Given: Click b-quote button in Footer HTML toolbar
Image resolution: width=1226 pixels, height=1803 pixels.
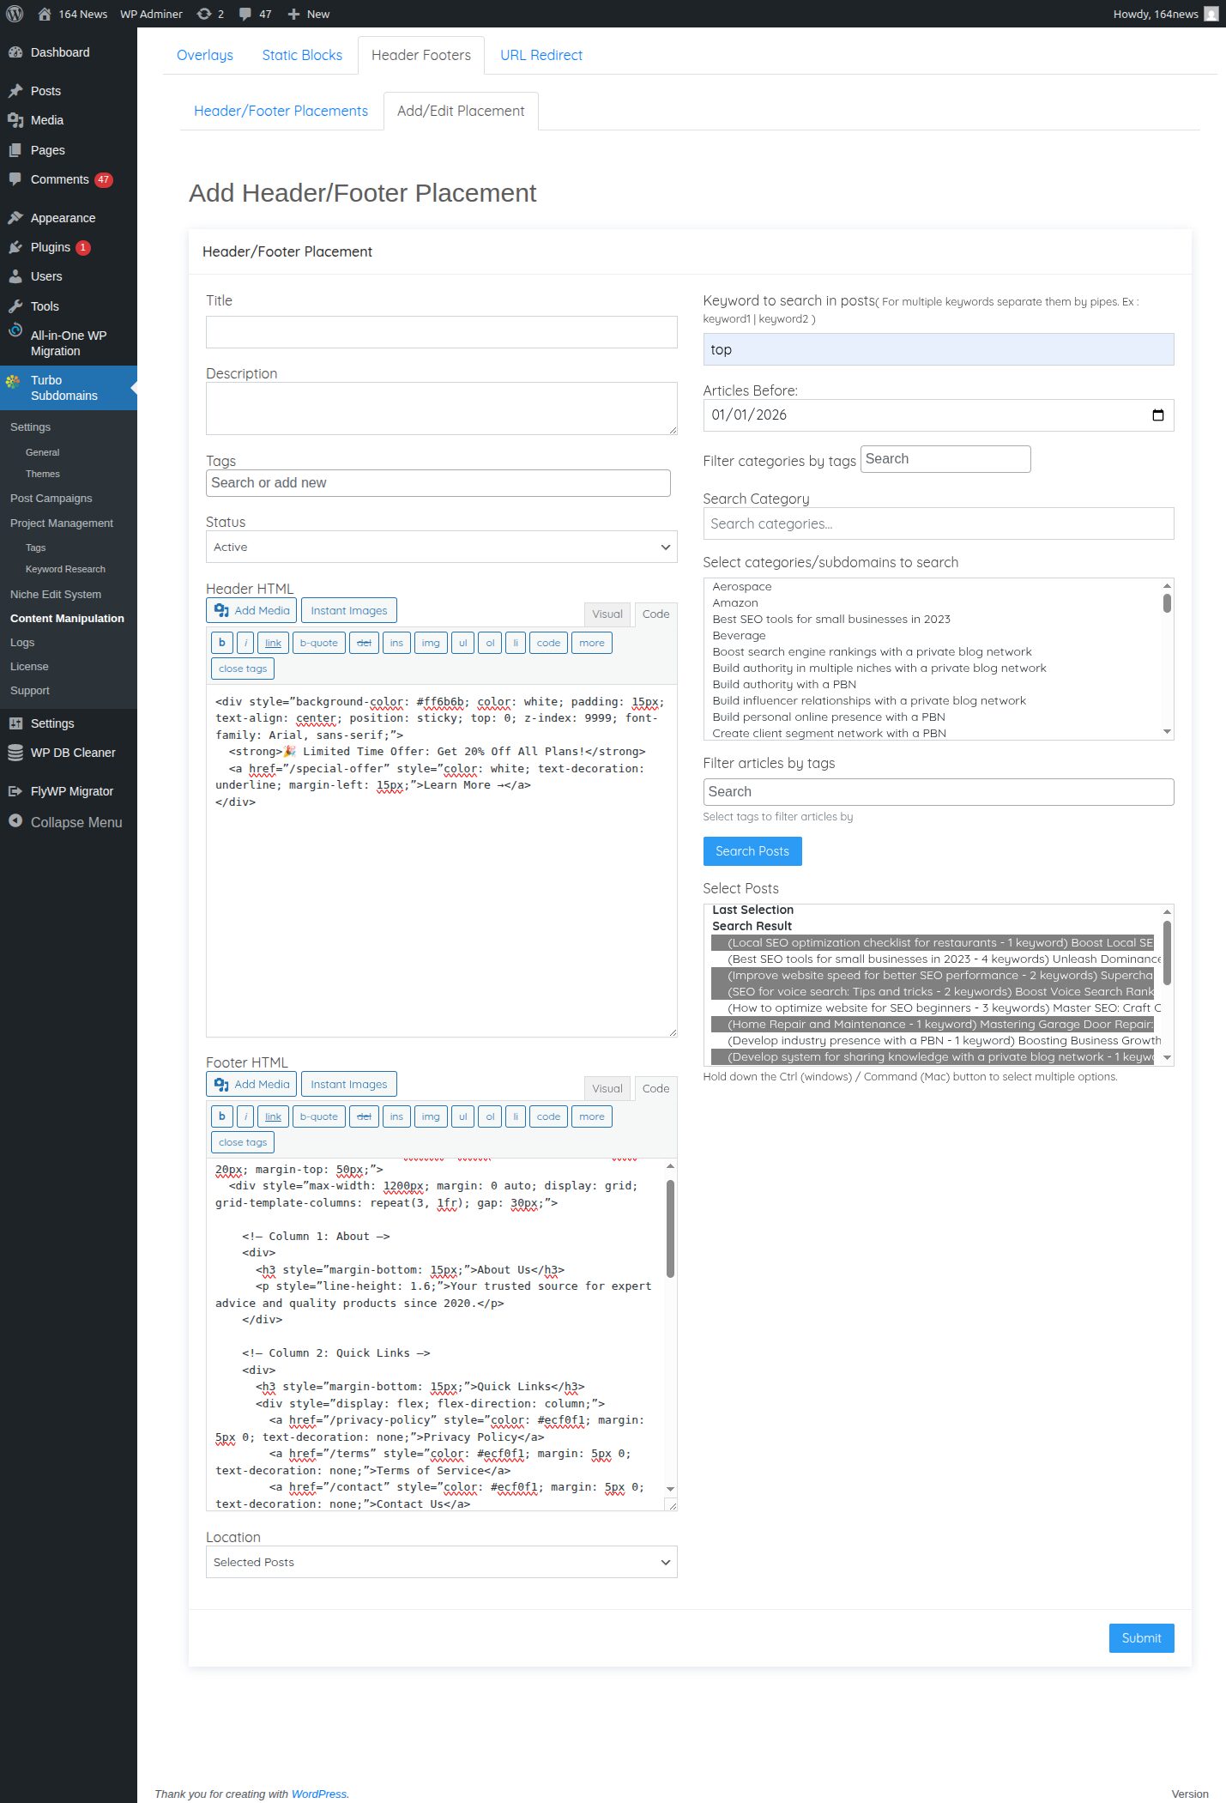Looking at the screenshot, I should tap(319, 1116).
